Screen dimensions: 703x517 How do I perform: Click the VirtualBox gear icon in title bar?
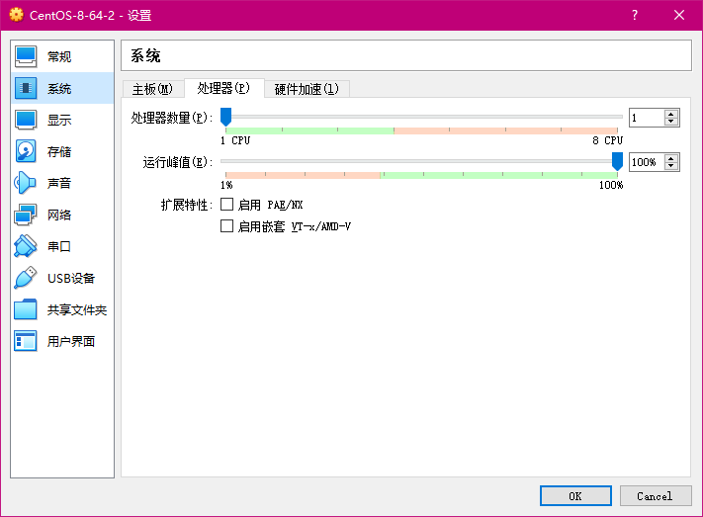(16, 15)
